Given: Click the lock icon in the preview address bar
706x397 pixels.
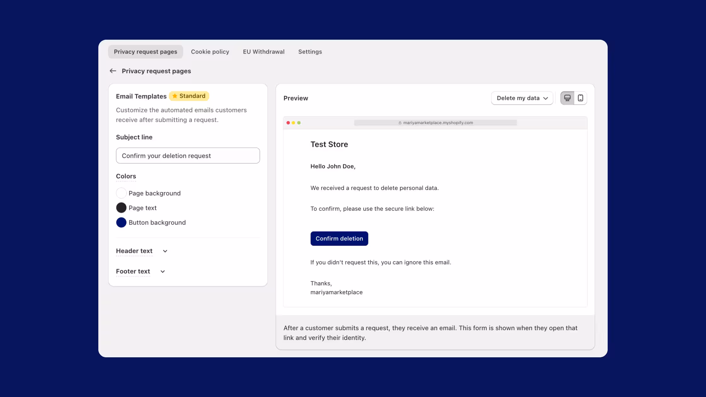Looking at the screenshot, I should (400, 123).
